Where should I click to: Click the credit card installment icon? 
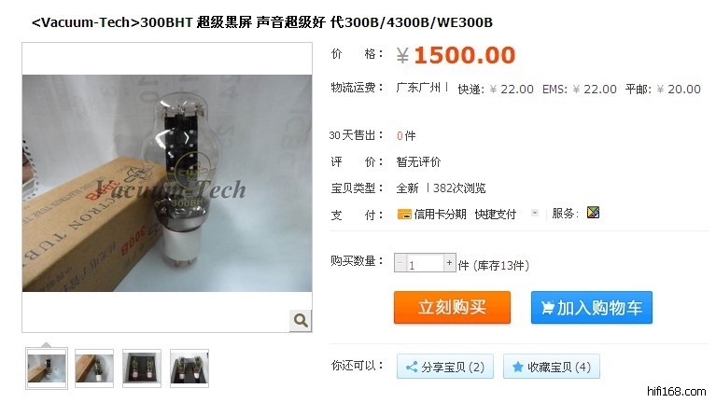click(x=404, y=214)
